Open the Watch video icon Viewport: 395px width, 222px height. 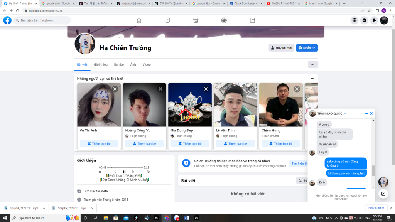click(167, 20)
